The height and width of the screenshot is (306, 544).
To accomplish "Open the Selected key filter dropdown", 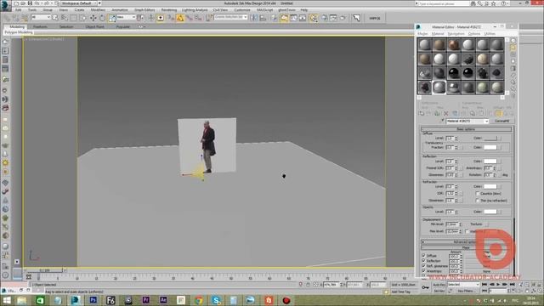I will coord(463,284).
